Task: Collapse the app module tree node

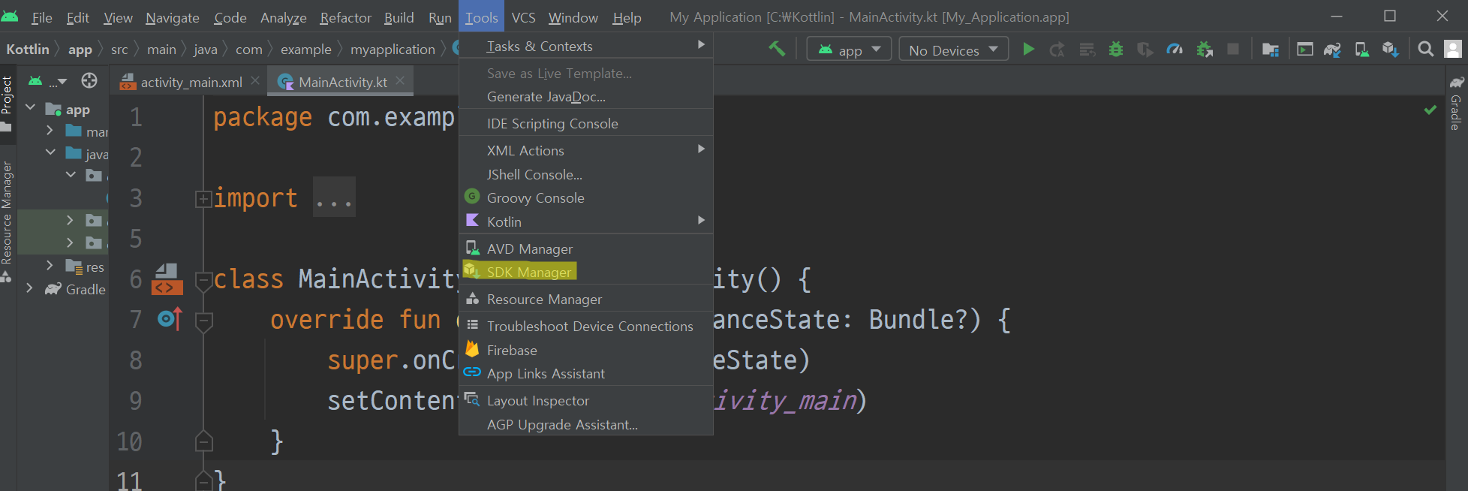Action: click(x=31, y=108)
